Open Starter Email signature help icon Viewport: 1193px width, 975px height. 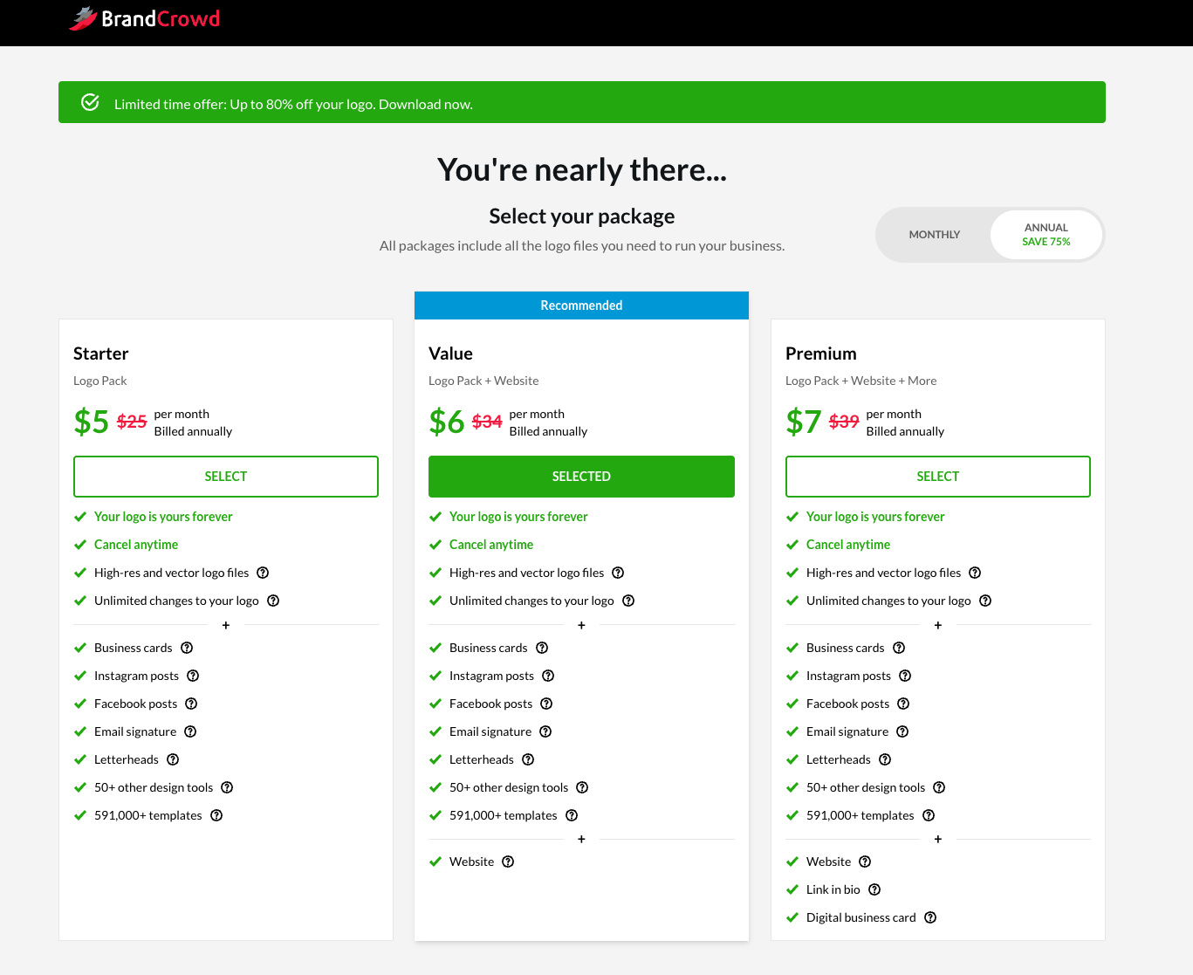pos(190,731)
